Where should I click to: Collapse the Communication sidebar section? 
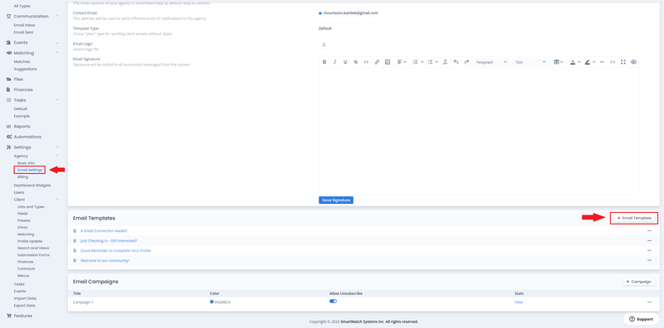click(x=57, y=16)
